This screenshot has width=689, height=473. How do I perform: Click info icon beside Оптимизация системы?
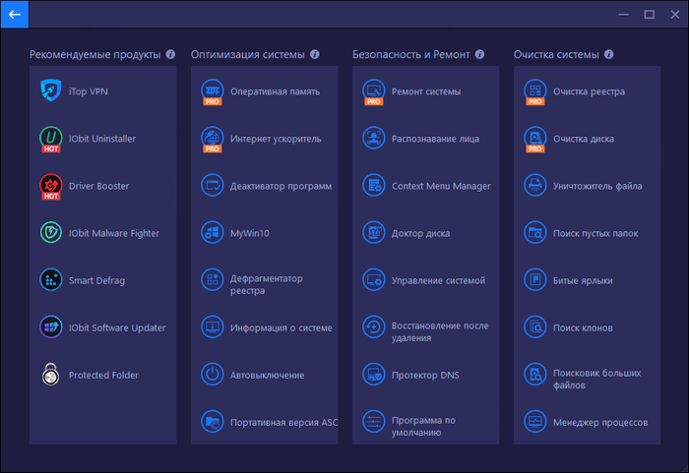point(315,54)
